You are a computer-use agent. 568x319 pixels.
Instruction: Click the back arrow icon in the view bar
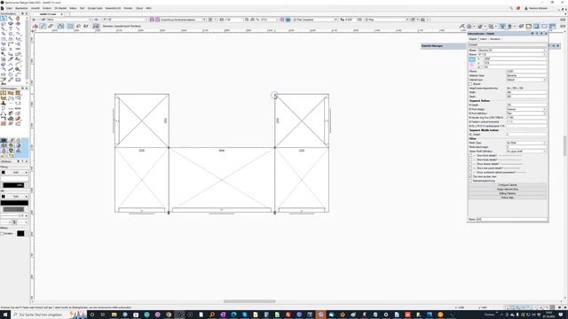click(34, 19)
